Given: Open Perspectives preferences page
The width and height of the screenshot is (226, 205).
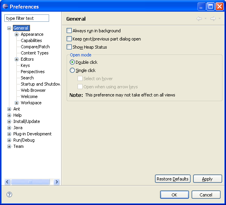Looking at the screenshot, I should 33,72.
